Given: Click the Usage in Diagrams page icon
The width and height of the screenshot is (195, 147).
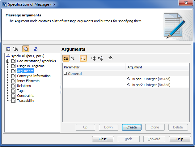Looking at the screenshot, I should [x=13, y=66].
